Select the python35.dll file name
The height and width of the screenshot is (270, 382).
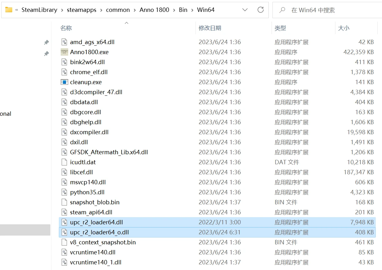(87, 192)
